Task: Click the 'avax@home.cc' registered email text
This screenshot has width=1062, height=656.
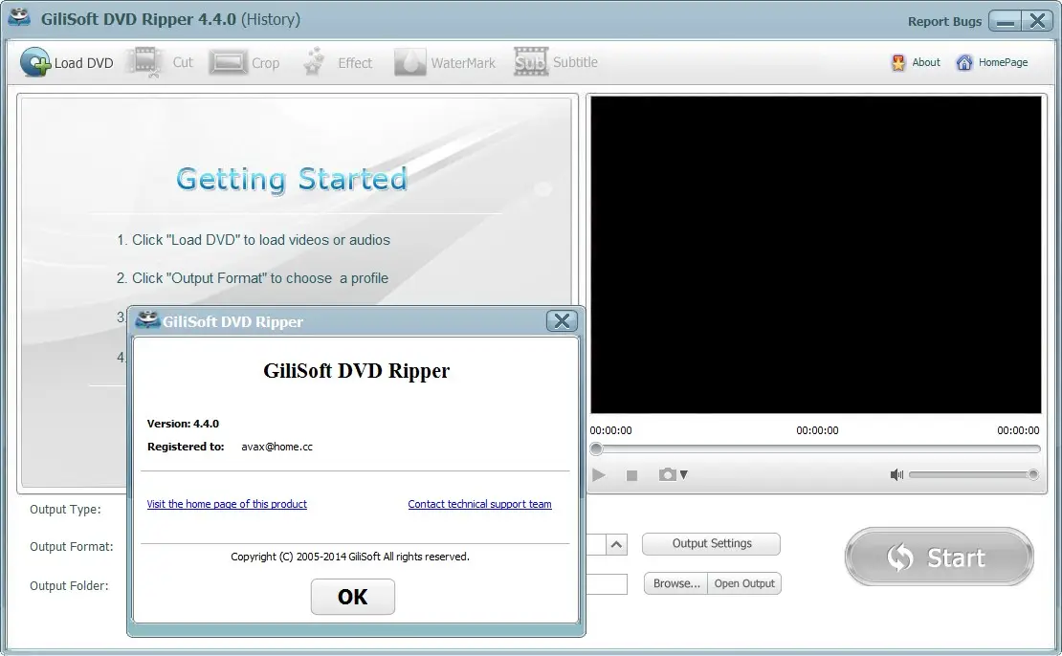Action: (x=277, y=447)
